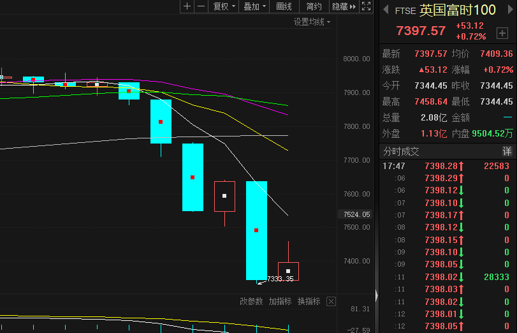This screenshot has height=333, width=517.
Task: Open 详 details for 分时成交
Action: click(507, 151)
